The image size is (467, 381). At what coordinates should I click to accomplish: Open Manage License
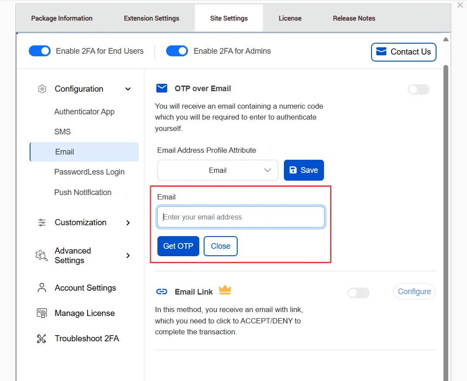[x=85, y=313]
